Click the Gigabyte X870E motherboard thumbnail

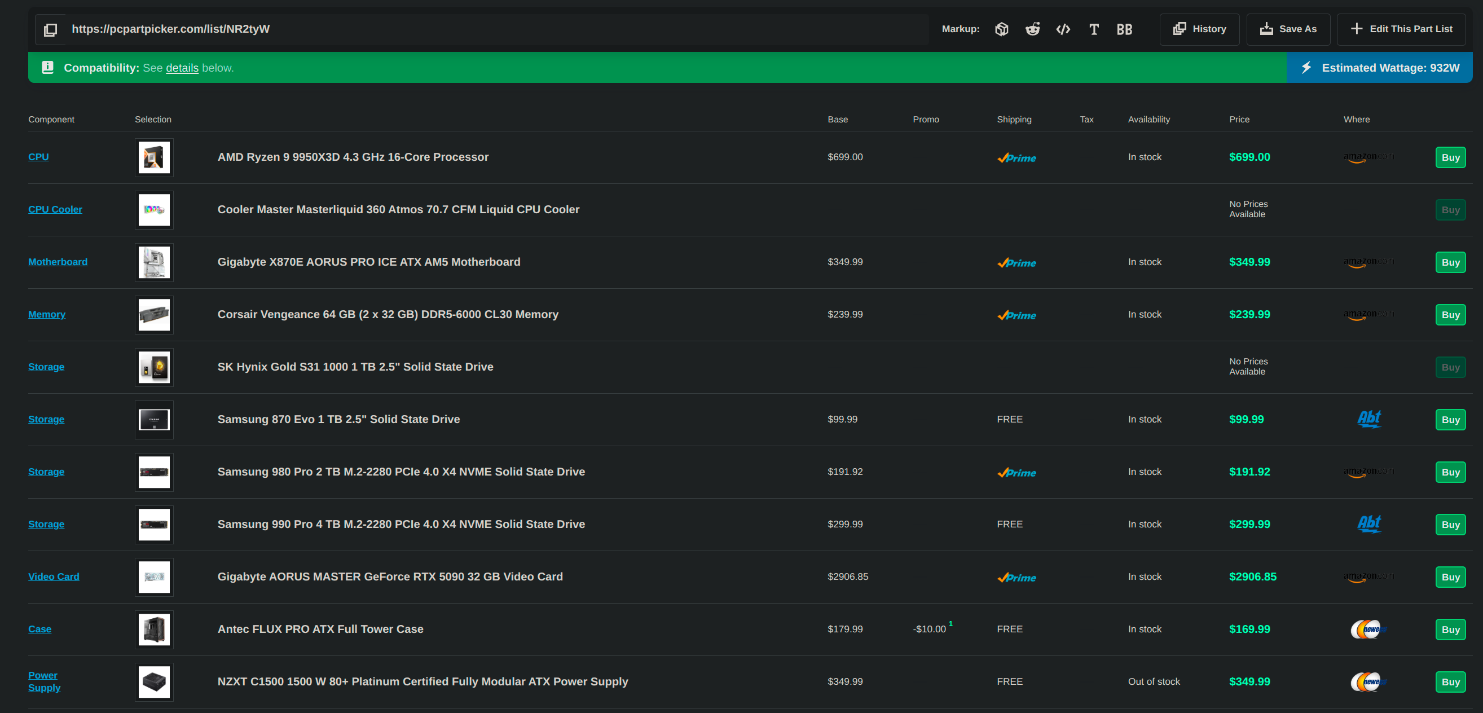(155, 262)
